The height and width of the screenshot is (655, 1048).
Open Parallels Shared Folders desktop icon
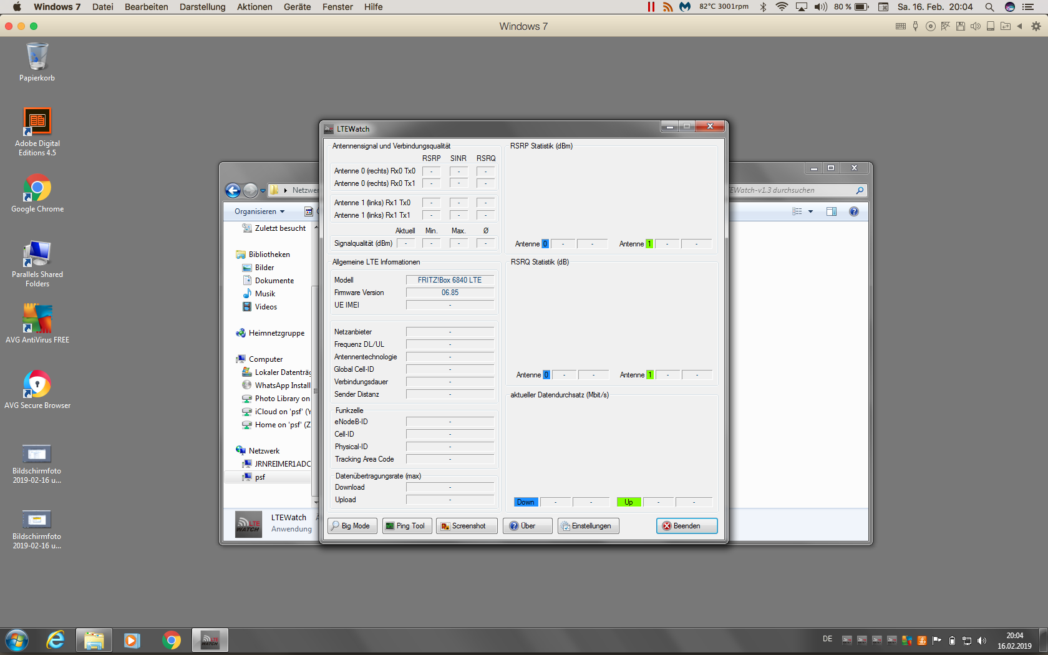[x=37, y=264]
